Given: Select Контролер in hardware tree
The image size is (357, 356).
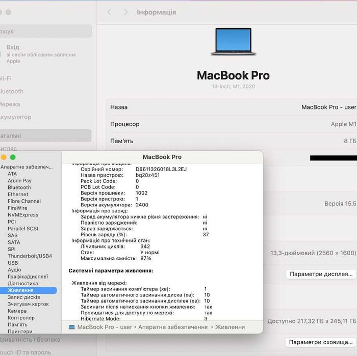Looking at the screenshot, I should click(21, 318).
